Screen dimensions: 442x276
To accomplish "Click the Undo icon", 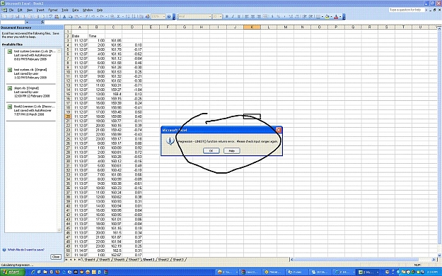I will pos(93,17).
